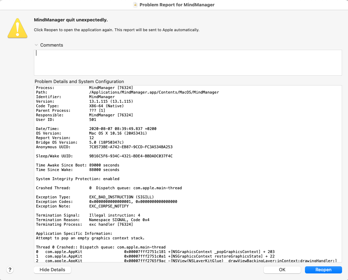The image size is (348, 280).
Task: Click 'Termination Reason: Namespace SIGNAL' line
Action: coord(93,220)
